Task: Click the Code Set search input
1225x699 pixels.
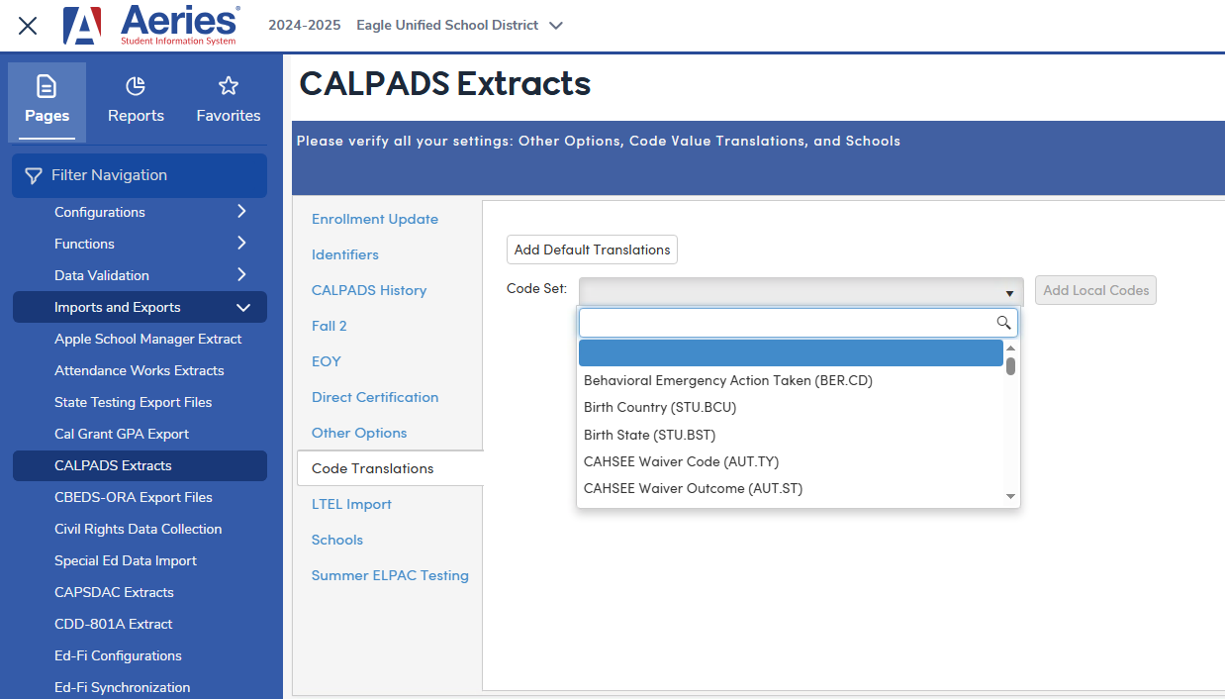Action: pos(798,323)
